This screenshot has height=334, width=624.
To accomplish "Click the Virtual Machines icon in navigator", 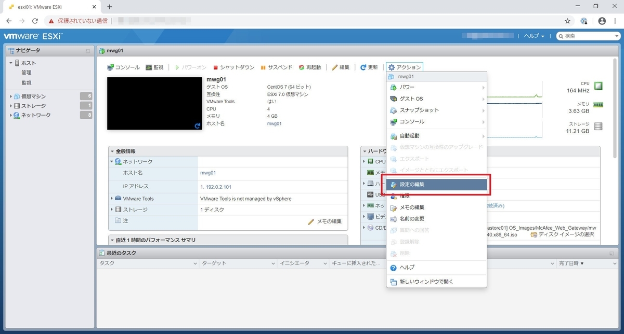I will pyautogui.click(x=17, y=96).
